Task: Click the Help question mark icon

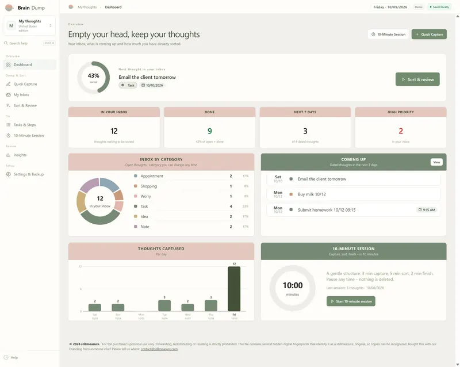Action: click(x=6, y=357)
